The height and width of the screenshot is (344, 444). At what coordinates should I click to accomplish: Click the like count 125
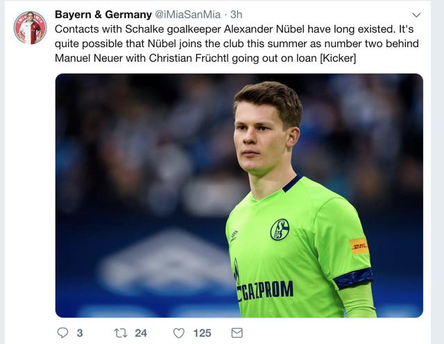pos(202,333)
